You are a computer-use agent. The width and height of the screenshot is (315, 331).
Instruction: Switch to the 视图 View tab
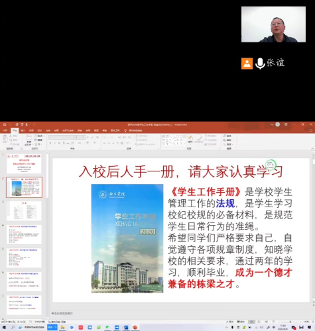pos(96,130)
